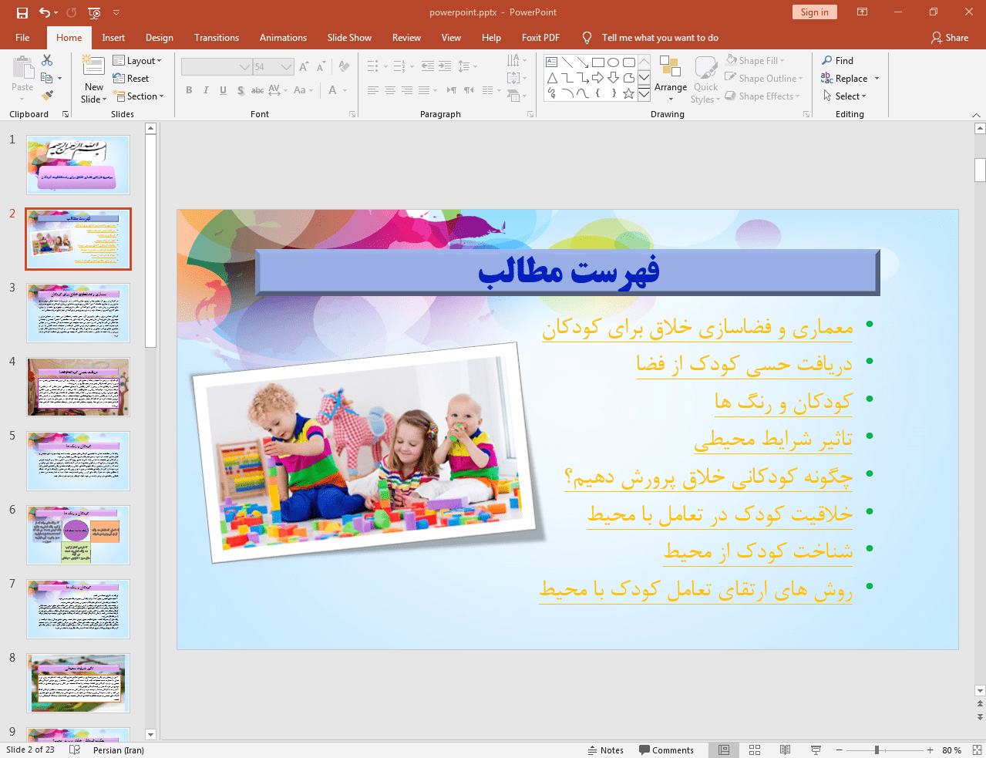This screenshot has width=986, height=758.
Task: Toggle the Notes pane
Action: coord(606,750)
